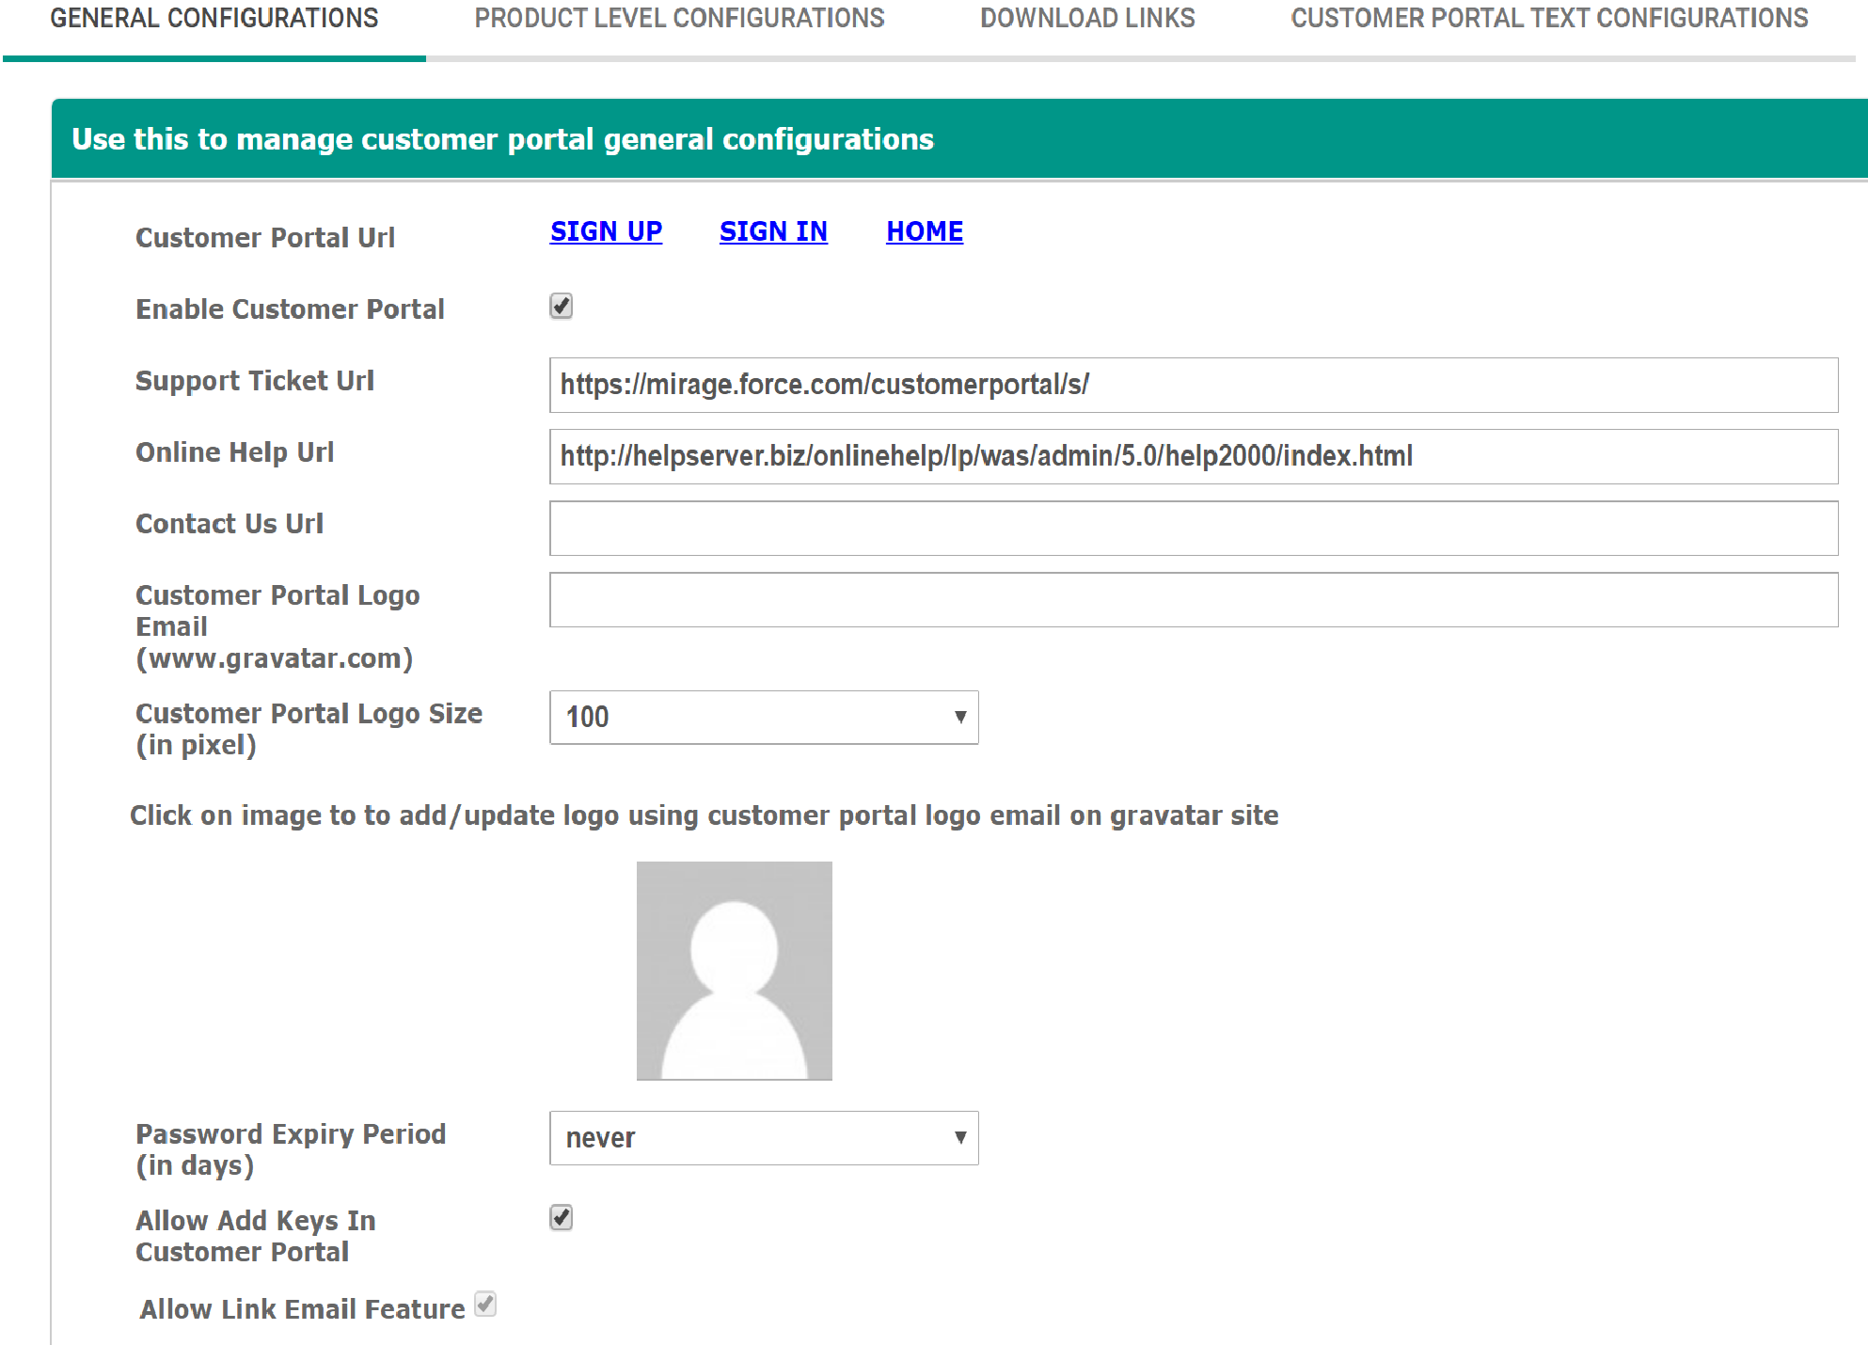Click the gravatar placeholder avatar image
The image size is (1868, 1345).
coord(734,970)
